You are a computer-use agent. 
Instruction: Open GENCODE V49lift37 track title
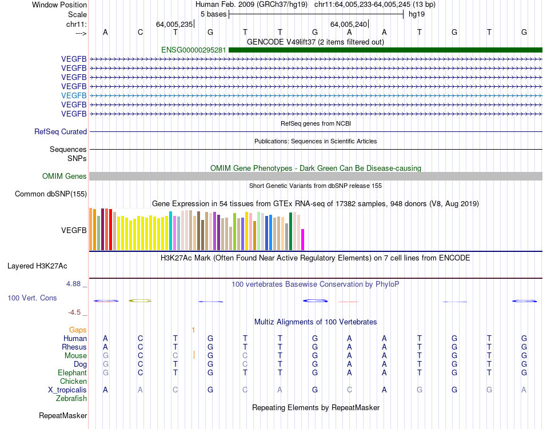pyautogui.click(x=316, y=42)
